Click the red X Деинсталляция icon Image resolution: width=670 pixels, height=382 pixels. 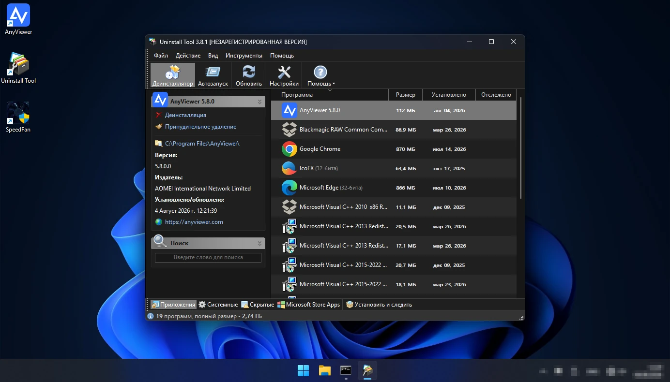(x=159, y=115)
